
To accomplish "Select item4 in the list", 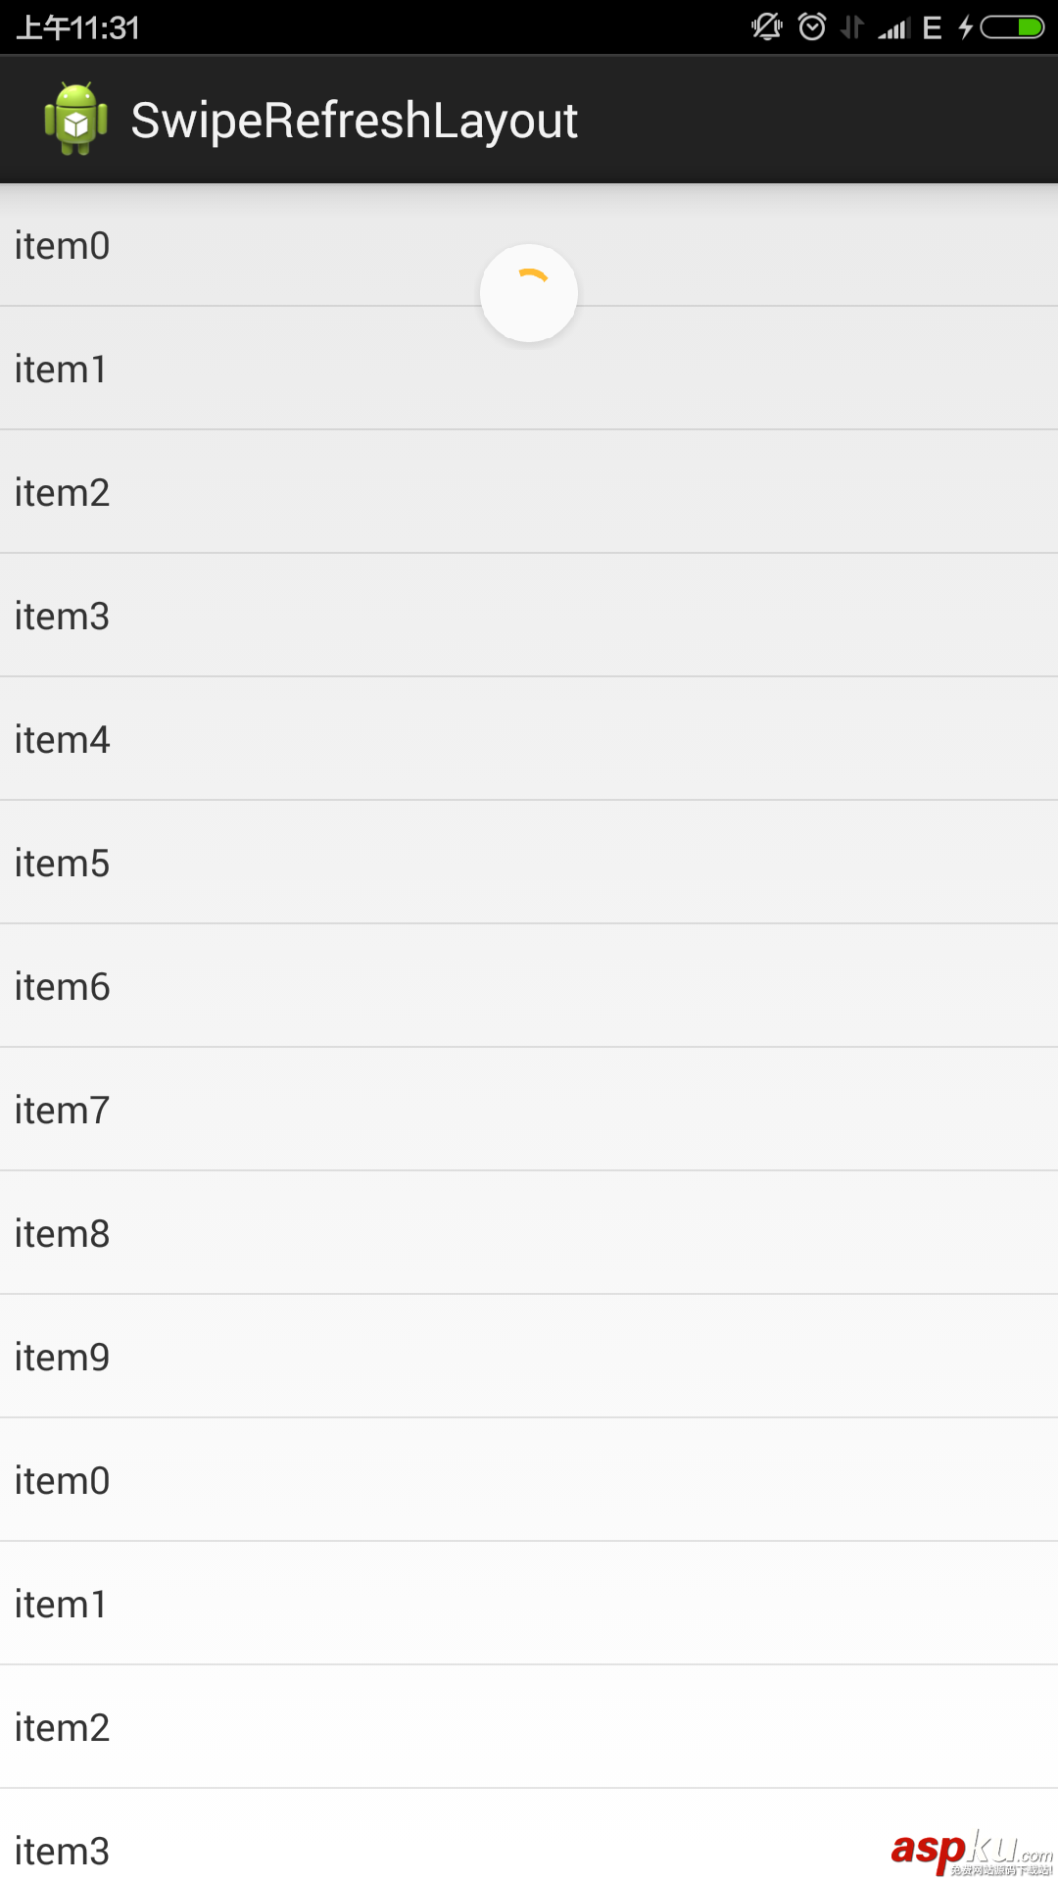I will click(529, 739).
